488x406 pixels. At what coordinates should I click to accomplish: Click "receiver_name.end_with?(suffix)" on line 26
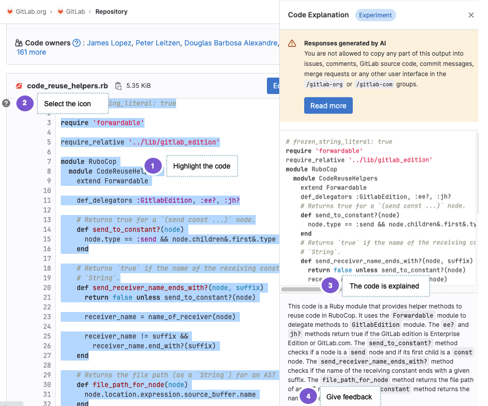click(x=154, y=346)
